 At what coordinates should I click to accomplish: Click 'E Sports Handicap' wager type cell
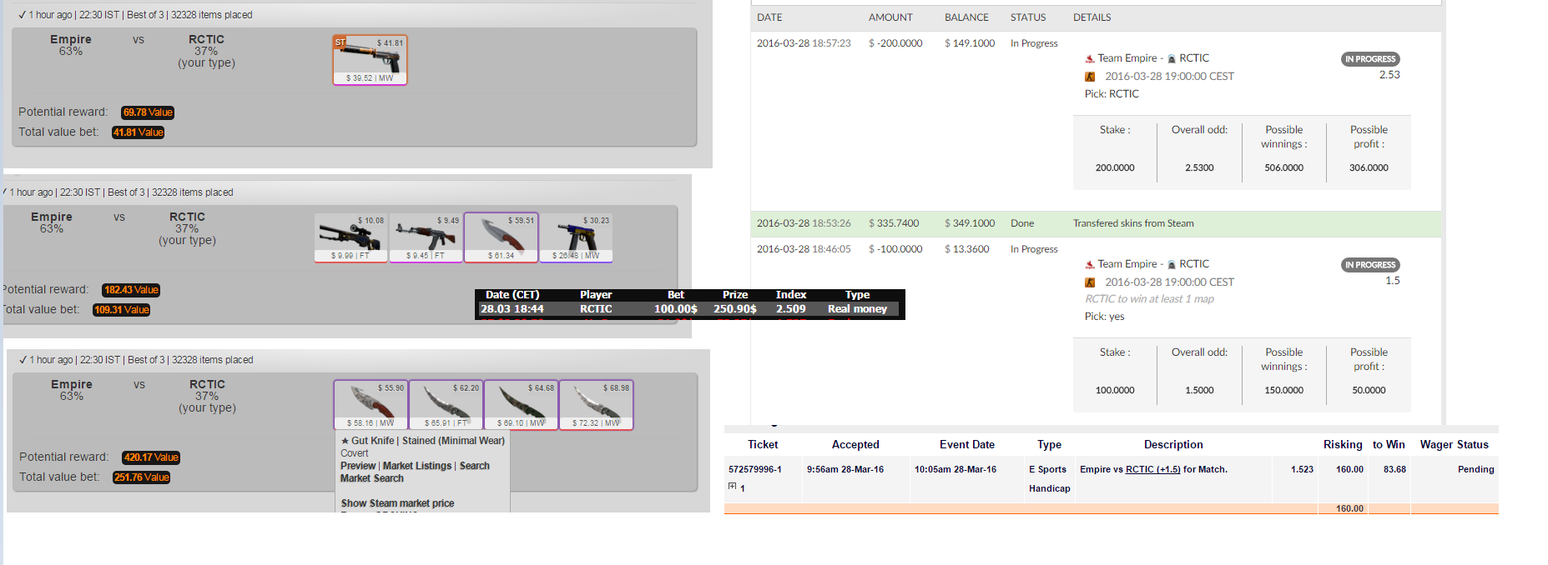pos(1050,479)
